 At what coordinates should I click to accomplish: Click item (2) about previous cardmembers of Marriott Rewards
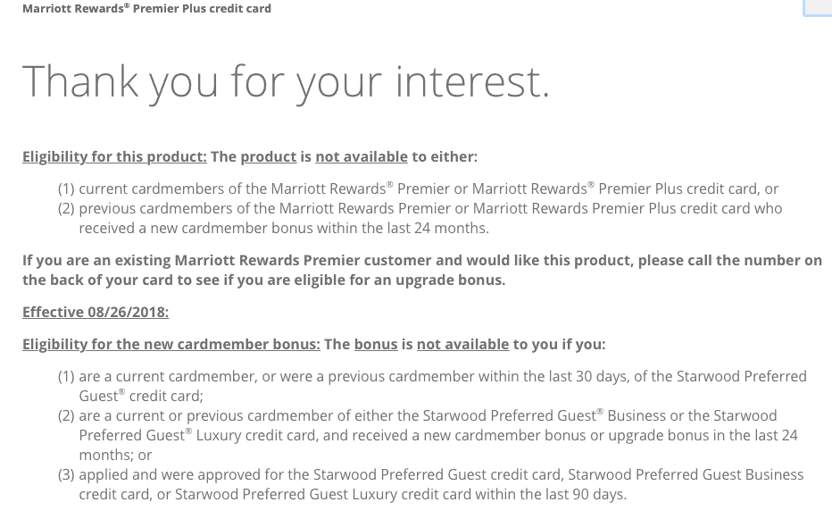[420, 218]
